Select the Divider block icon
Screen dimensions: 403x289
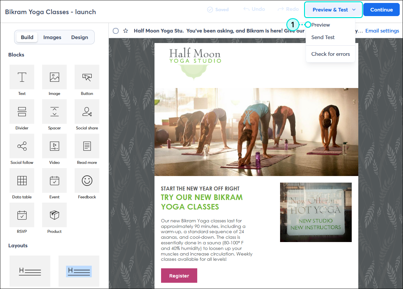click(x=22, y=112)
